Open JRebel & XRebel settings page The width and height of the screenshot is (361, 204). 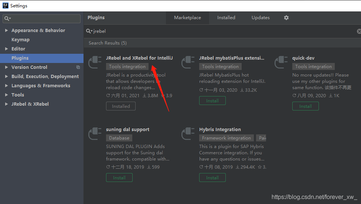(30, 104)
